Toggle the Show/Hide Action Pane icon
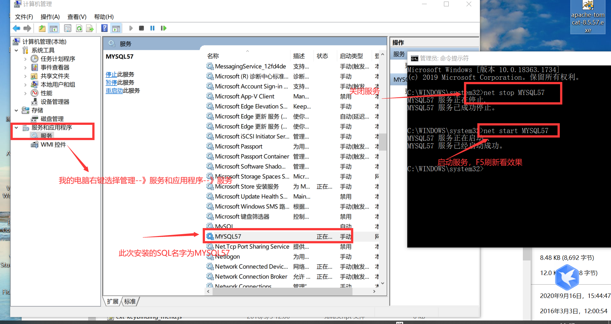Screen dimensions: 611x324 coord(116,28)
